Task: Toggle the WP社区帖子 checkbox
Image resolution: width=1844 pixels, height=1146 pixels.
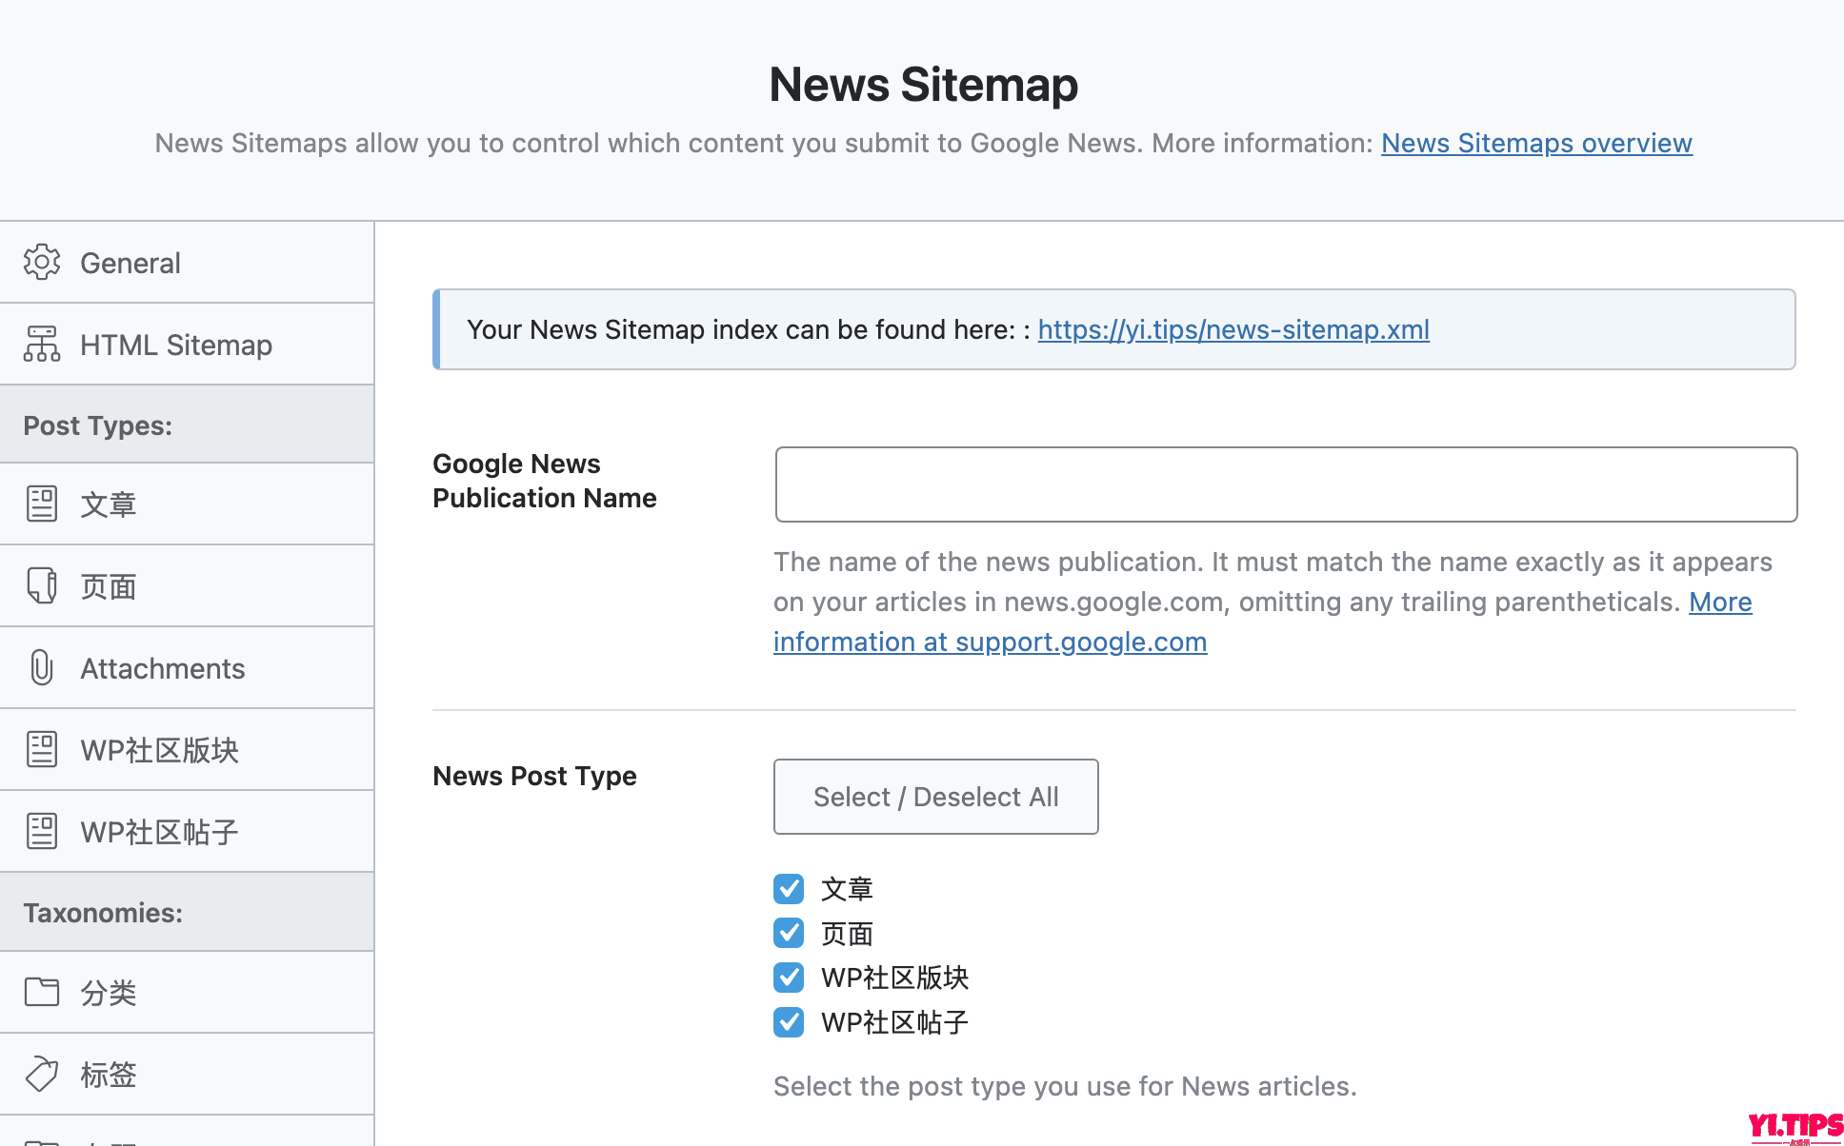Action: [789, 1022]
